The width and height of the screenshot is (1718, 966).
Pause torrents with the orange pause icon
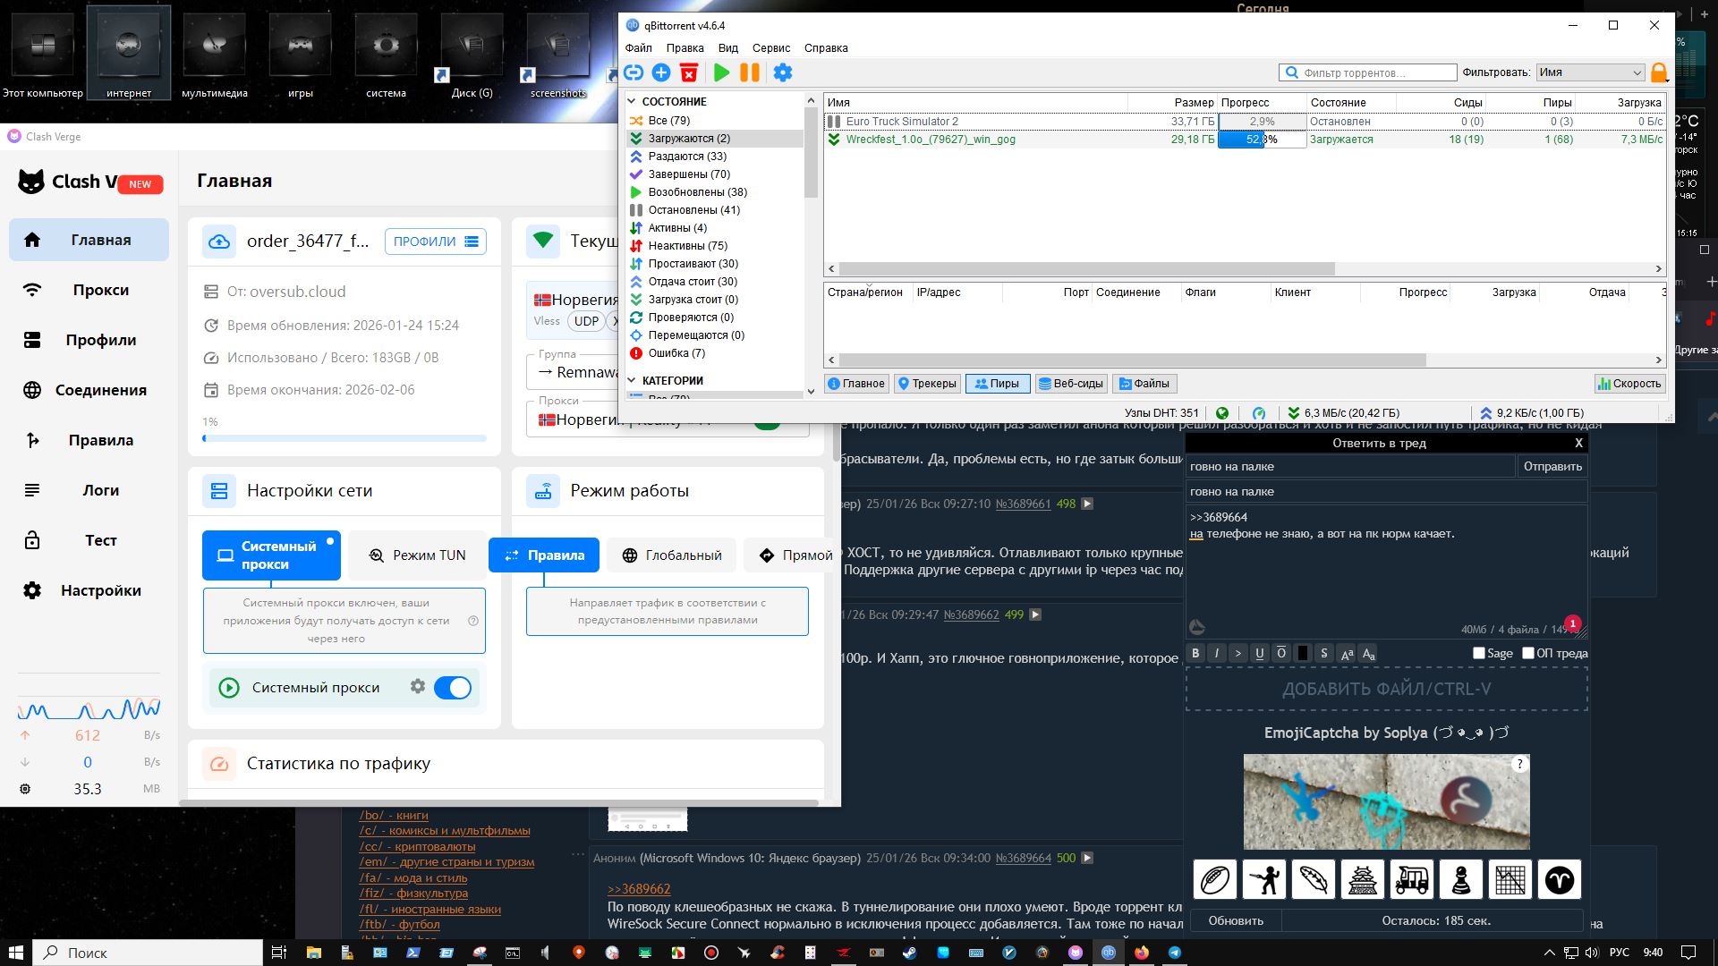[750, 73]
